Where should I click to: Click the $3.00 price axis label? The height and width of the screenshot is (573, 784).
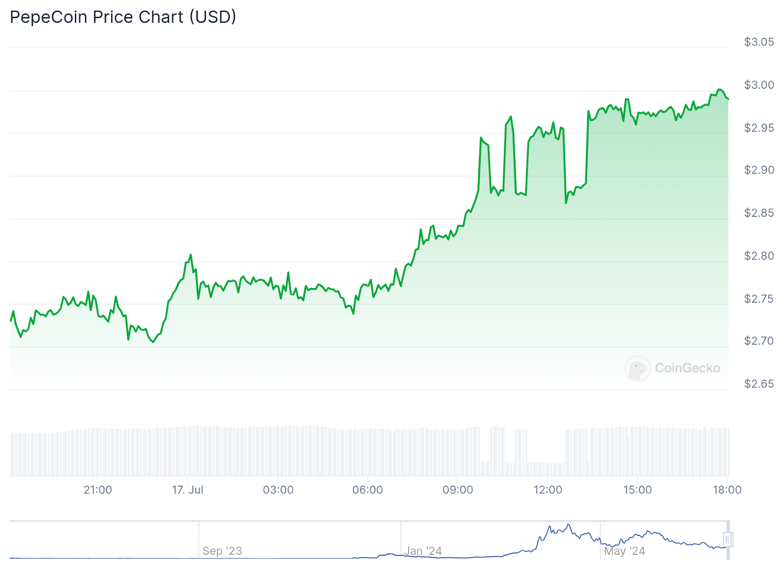pos(759,85)
